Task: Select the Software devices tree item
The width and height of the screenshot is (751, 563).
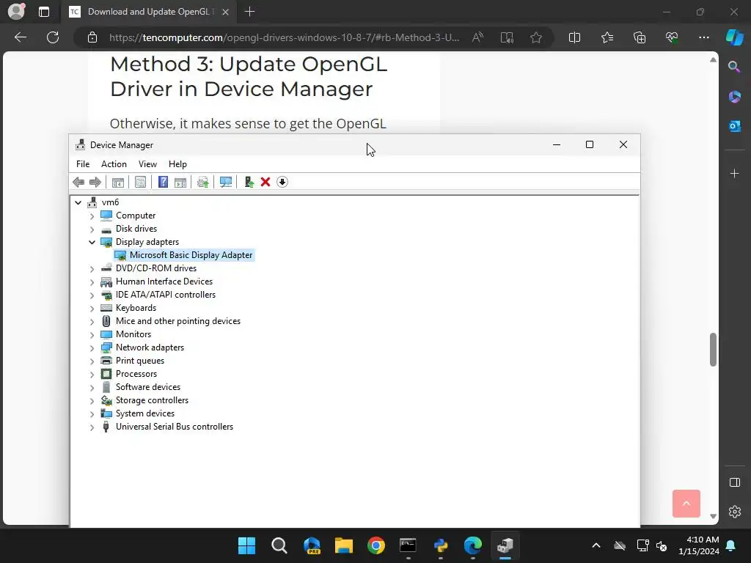Action: (x=148, y=387)
